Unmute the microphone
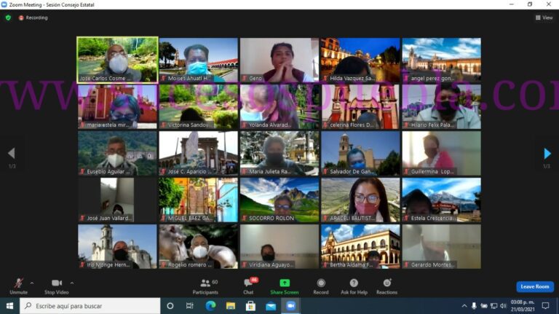The width and height of the screenshot is (559, 314). tap(18, 284)
